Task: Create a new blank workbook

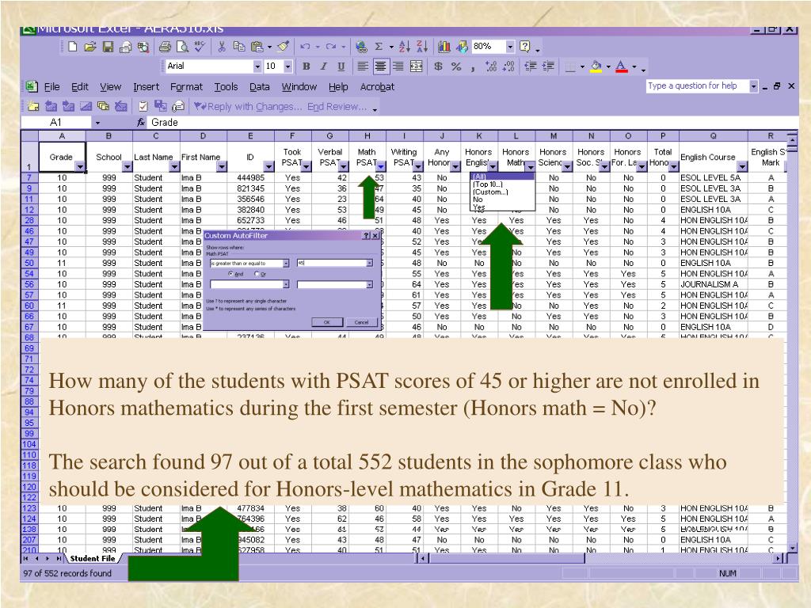Action: pos(72,47)
